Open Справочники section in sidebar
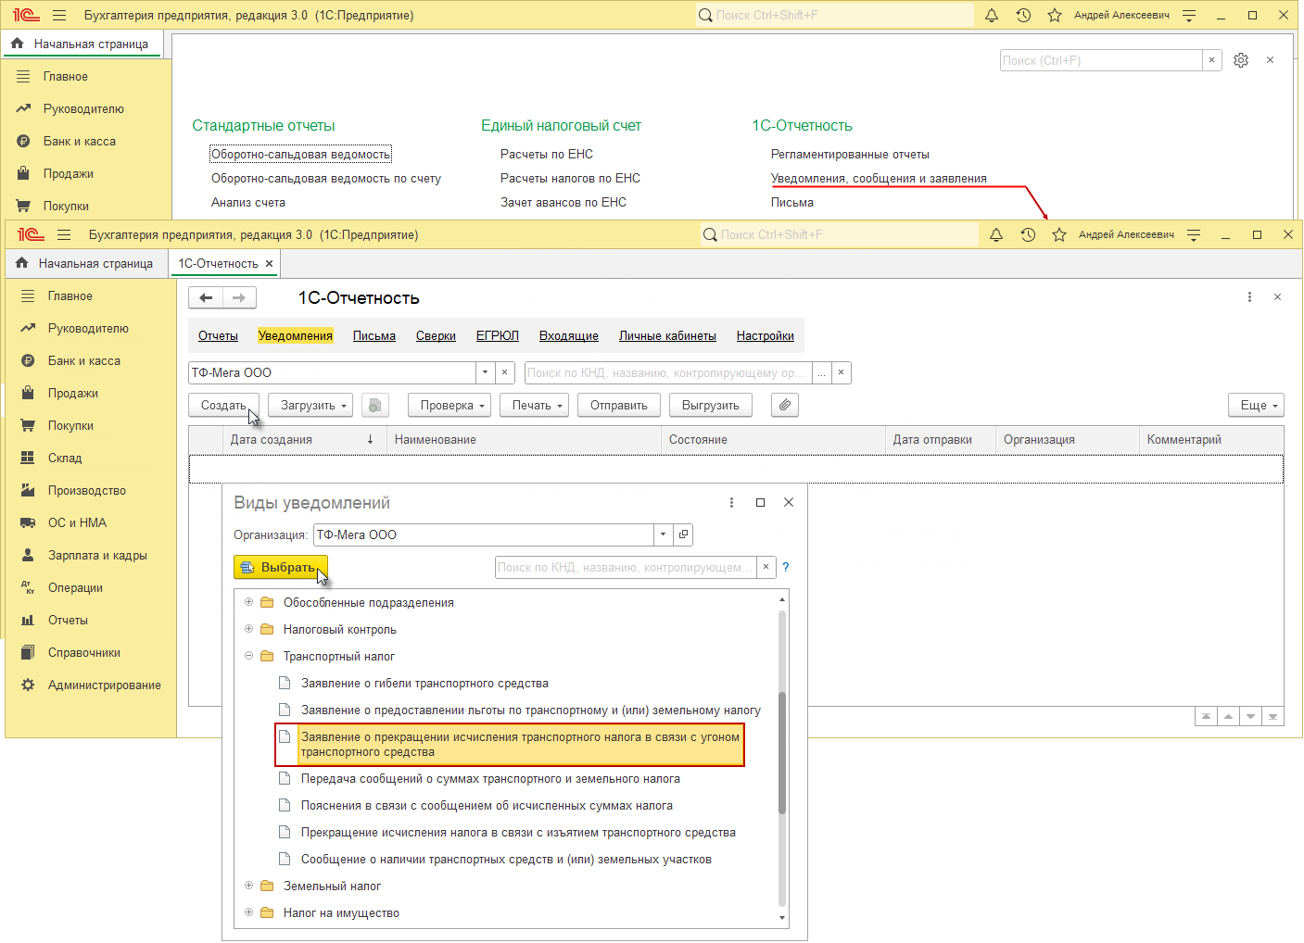Screen dimensions: 1304x943 pos(84,653)
